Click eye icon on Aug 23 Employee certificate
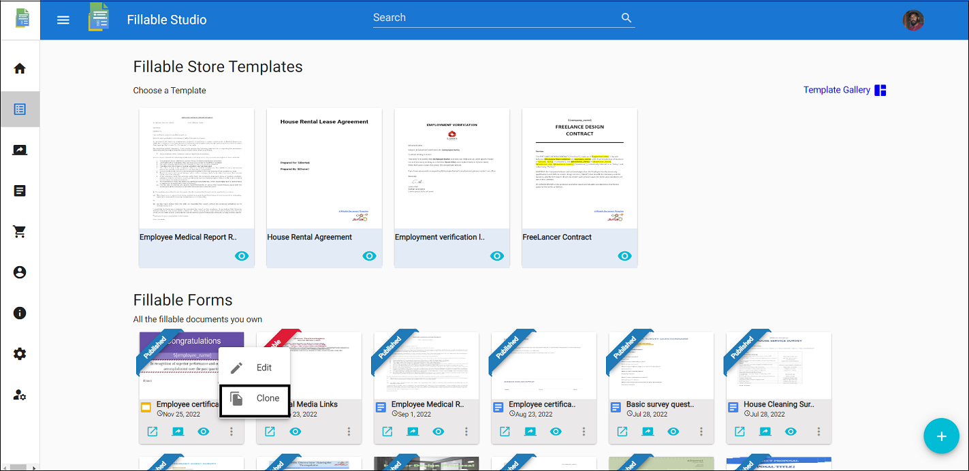969x471 pixels. pos(556,432)
